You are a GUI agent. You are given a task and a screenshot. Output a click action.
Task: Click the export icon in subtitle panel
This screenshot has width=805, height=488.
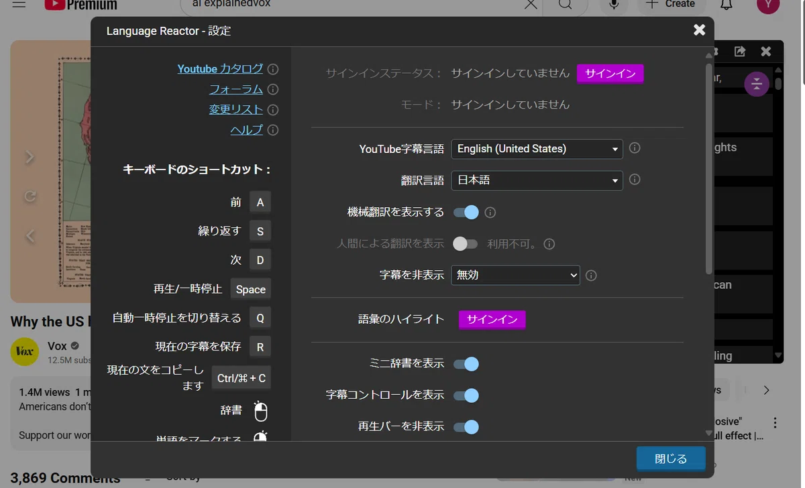(739, 51)
